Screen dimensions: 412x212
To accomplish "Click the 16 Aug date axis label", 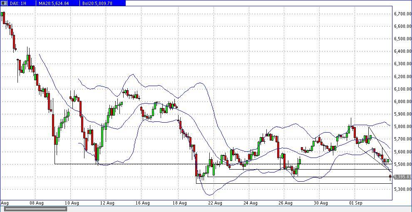I will (143, 203).
